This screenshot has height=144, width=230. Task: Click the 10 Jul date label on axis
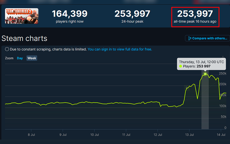click(94, 135)
